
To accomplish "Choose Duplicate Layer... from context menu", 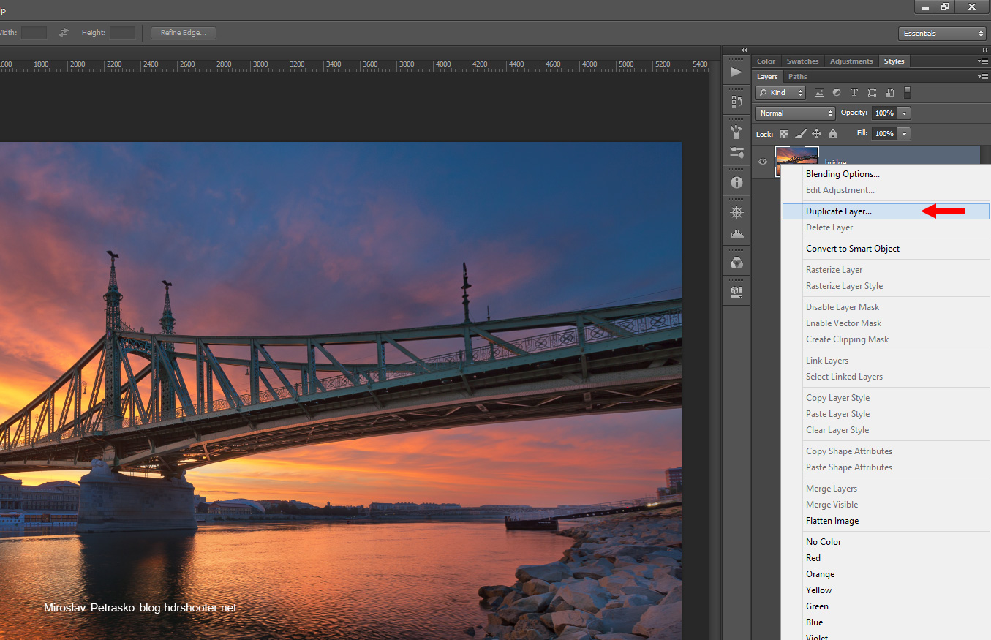I will (x=838, y=211).
